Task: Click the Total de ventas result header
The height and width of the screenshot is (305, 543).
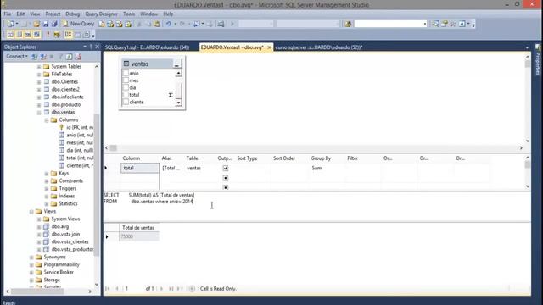Action: tap(138, 228)
